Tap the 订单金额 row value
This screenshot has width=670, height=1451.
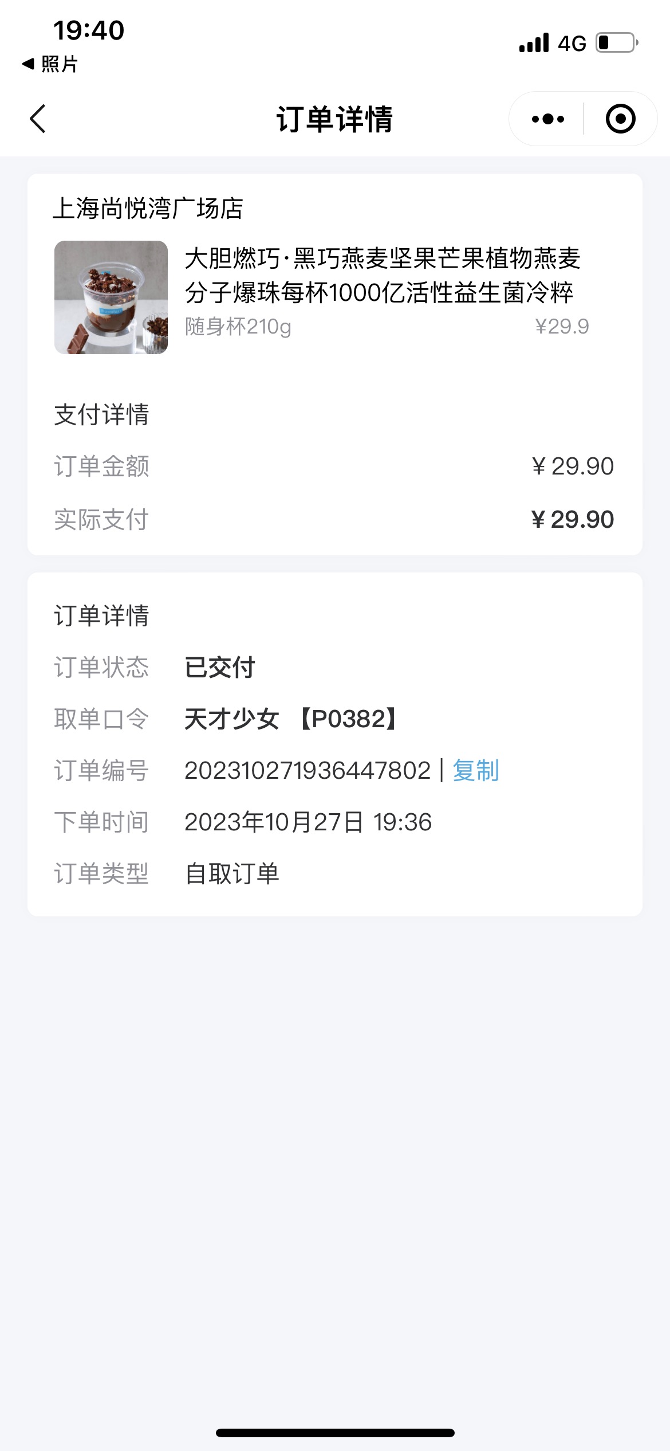tap(573, 466)
